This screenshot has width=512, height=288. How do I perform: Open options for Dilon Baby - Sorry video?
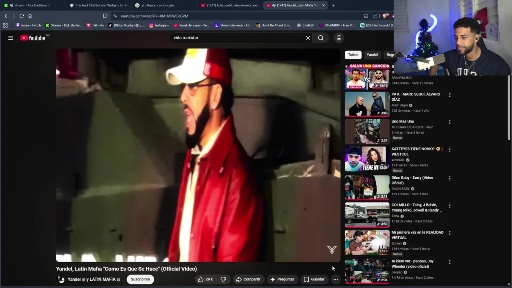coord(450,178)
